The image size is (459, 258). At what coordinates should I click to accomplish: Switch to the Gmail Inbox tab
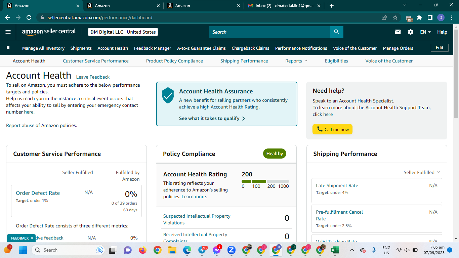coord(284,6)
